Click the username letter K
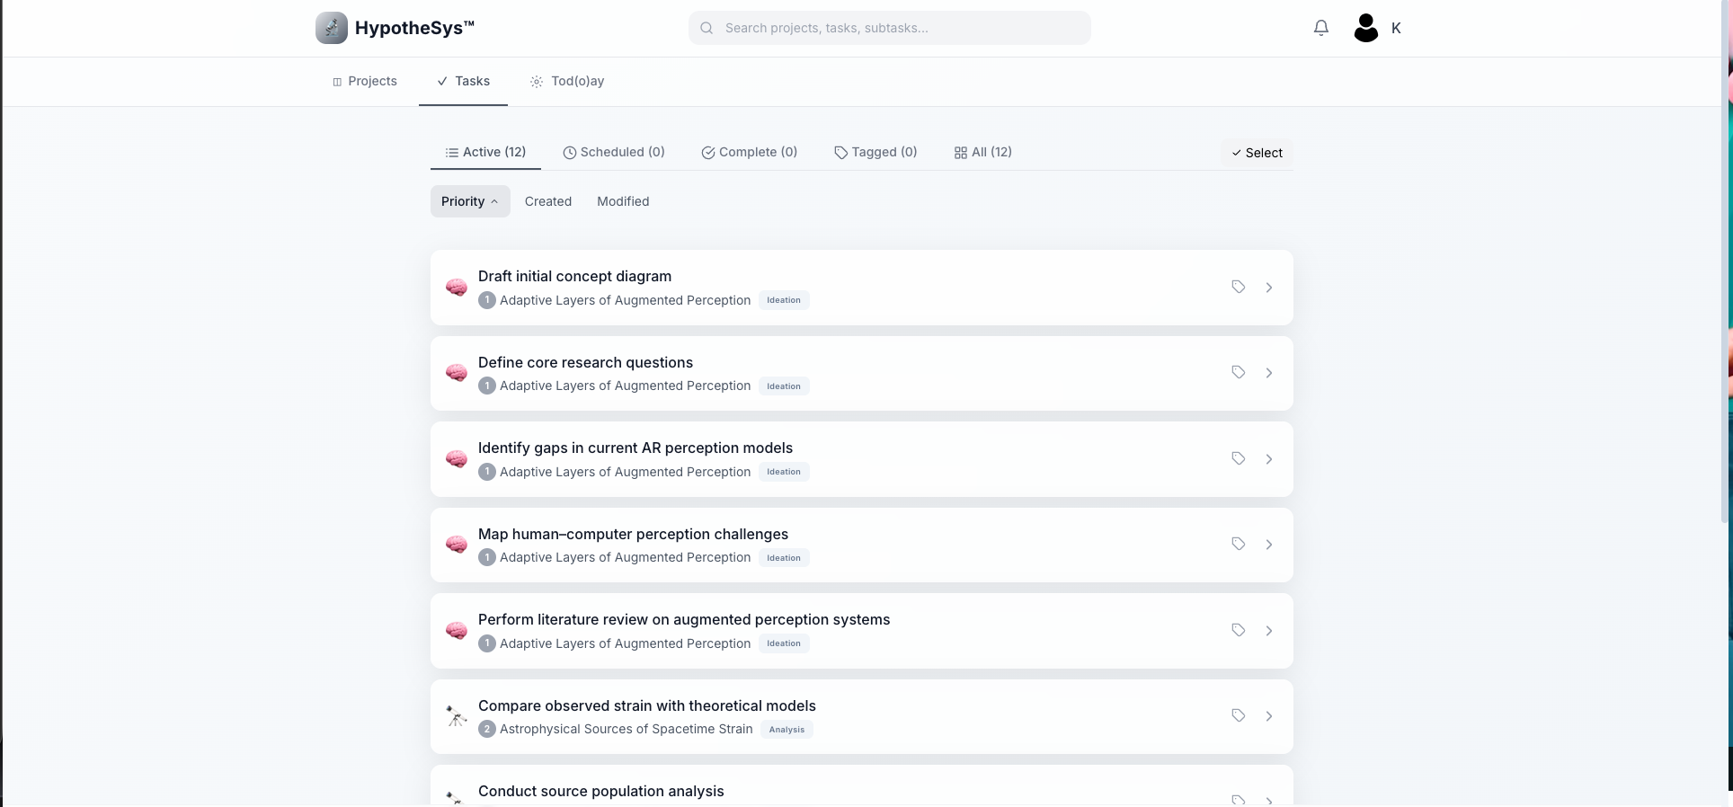Image resolution: width=1733 pixels, height=807 pixels. coord(1396,28)
